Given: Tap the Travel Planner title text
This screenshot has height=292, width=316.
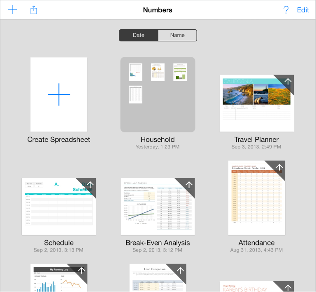Looking at the screenshot, I should tap(256, 139).
